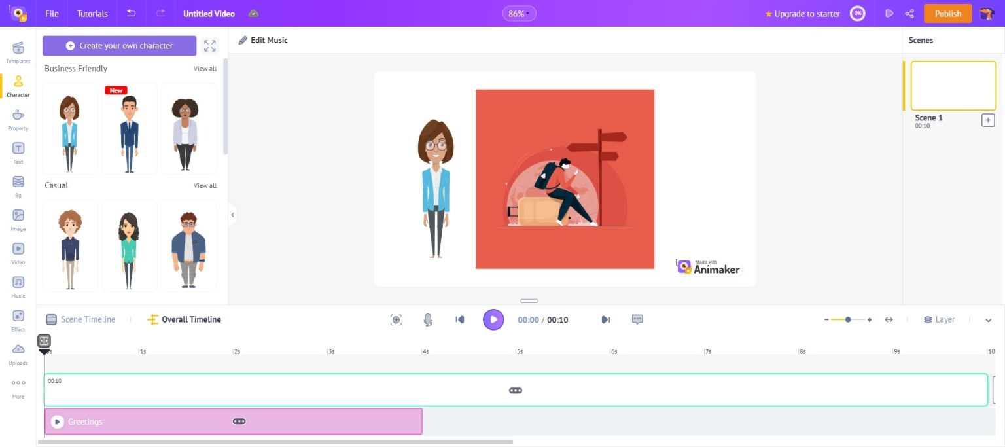Click the fit-to-width arrows icon in timeline

click(889, 319)
